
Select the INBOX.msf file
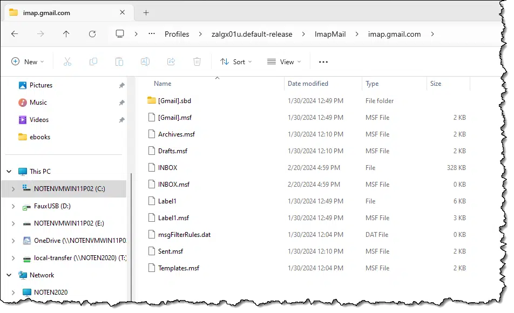click(174, 185)
